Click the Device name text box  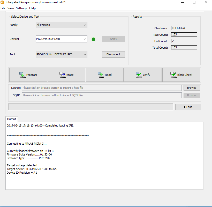(59, 39)
